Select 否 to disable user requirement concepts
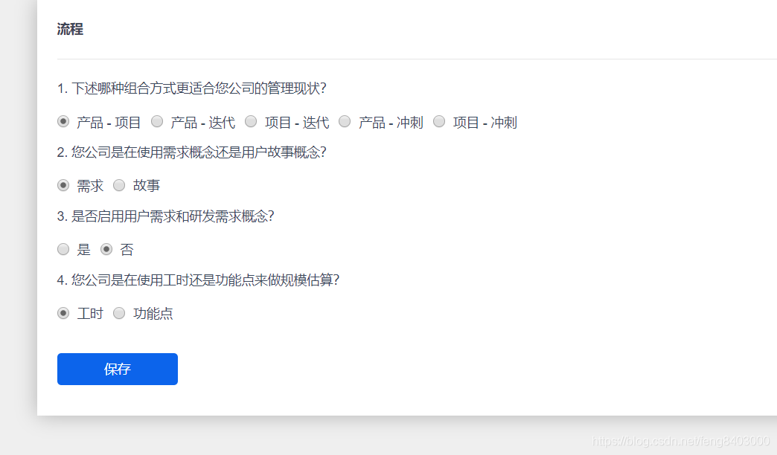Image resolution: width=777 pixels, height=455 pixels. (106, 249)
